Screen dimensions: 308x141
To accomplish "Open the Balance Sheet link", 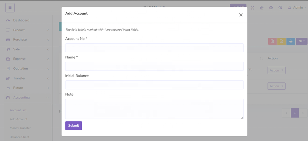I will coord(20,137).
